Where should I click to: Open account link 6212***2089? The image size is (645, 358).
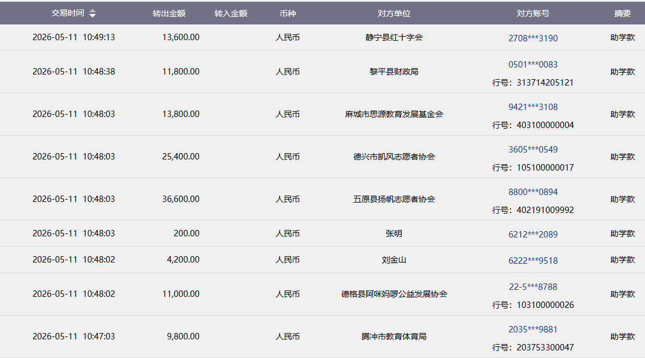coord(533,235)
